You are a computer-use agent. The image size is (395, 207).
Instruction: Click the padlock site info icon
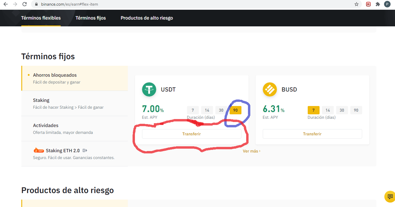36,4
